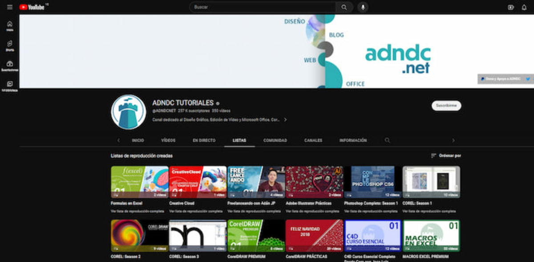Expand the channel description arrow
The width and height of the screenshot is (534, 262).
(285, 119)
